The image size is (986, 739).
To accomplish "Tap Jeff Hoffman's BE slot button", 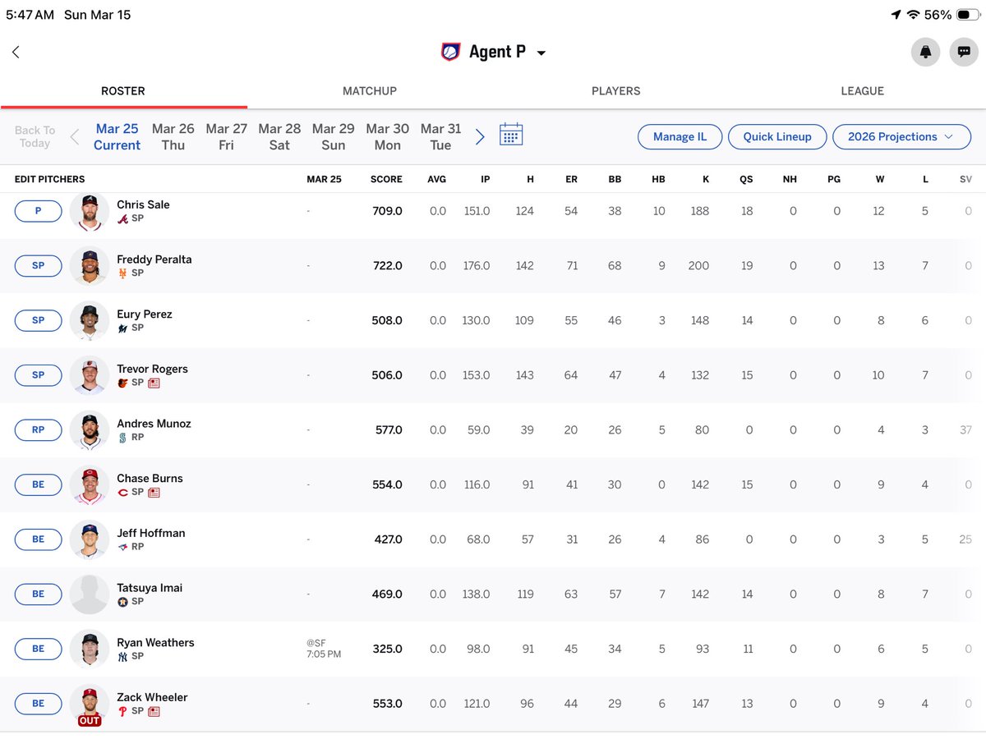I will pyautogui.click(x=38, y=539).
